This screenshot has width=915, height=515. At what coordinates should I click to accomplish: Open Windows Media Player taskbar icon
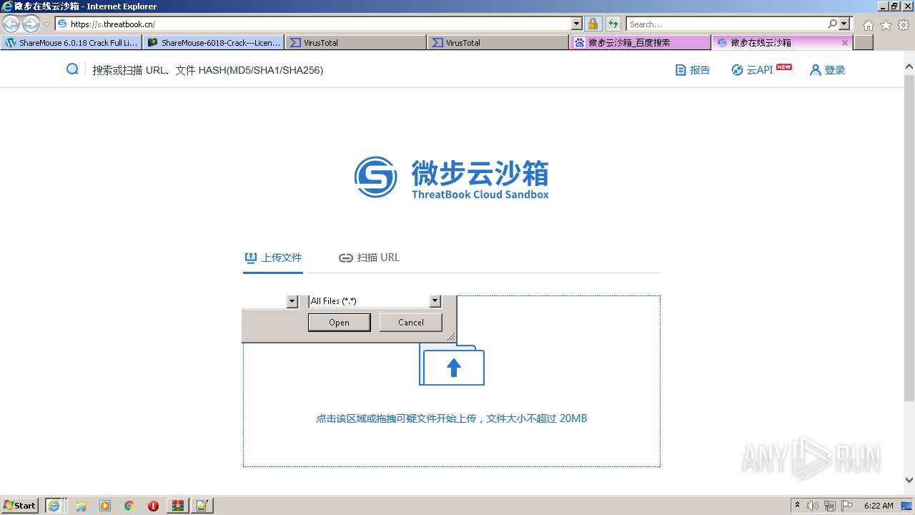pos(105,506)
